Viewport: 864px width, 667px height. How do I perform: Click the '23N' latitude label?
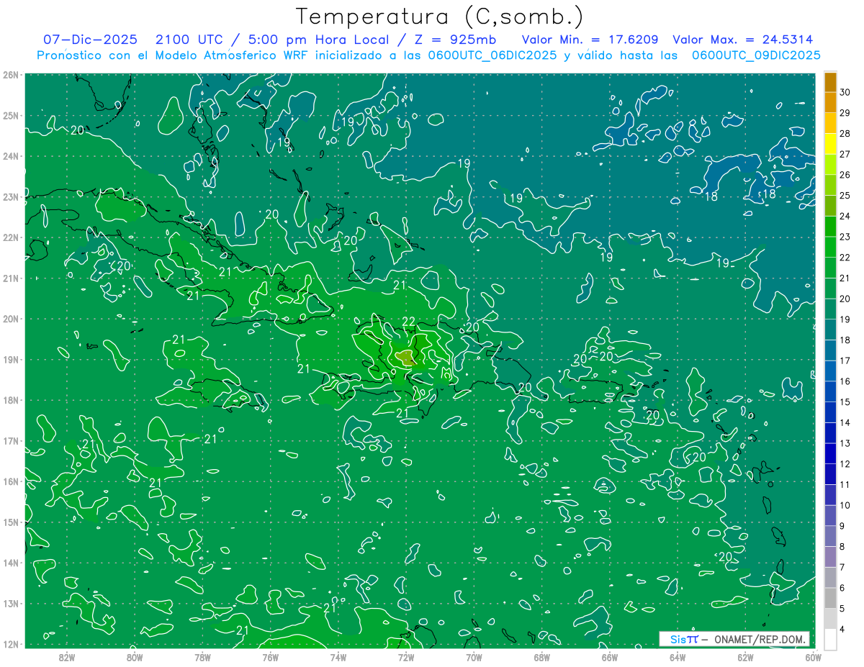[12, 196]
